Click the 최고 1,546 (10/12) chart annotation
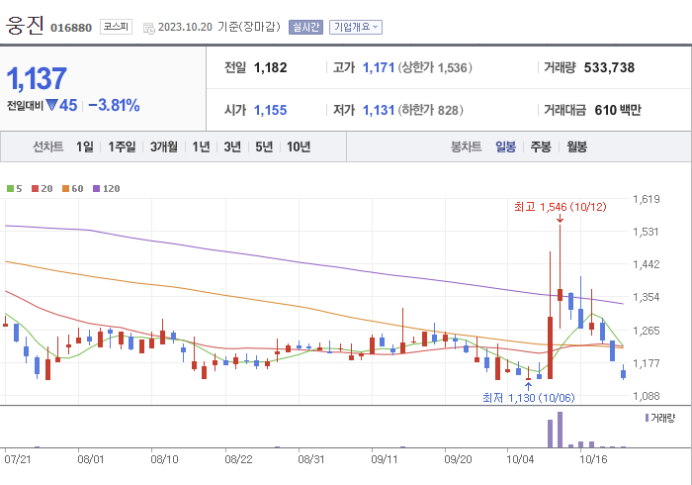The image size is (692, 485). 561,207
